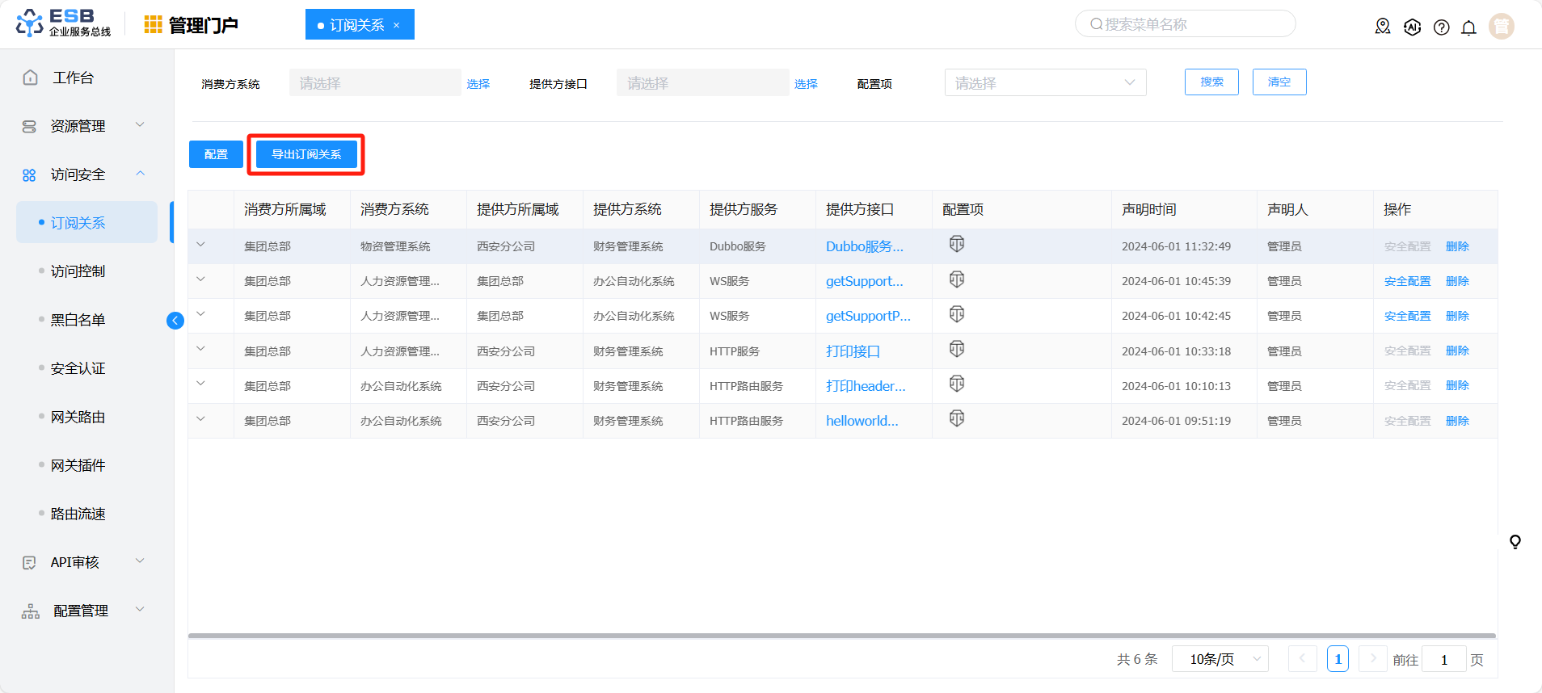Collapse the sidebar with the arrow toggle
This screenshot has height=693, width=1542.
click(175, 321)
